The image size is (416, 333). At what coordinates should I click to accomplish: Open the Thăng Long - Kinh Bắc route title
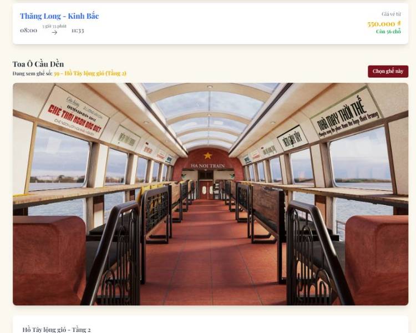[x=59, y=16]
